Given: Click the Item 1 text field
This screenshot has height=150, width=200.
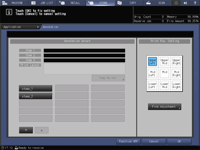Looking at the screenshot, I should tap(84, 51).
